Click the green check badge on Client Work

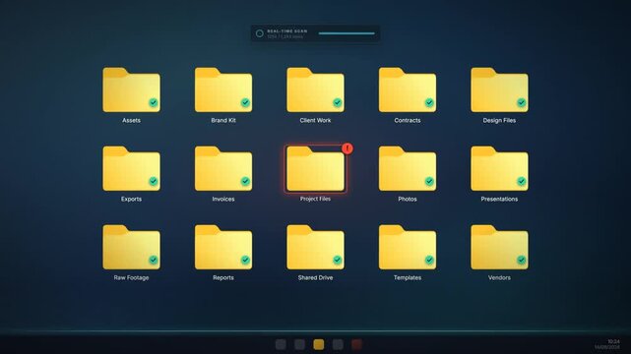[x=338, y=102]
